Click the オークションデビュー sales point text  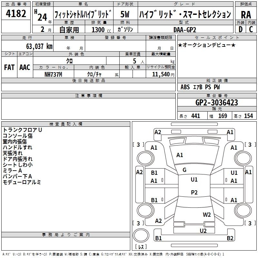pyautogui.click(x=206, y=45)
